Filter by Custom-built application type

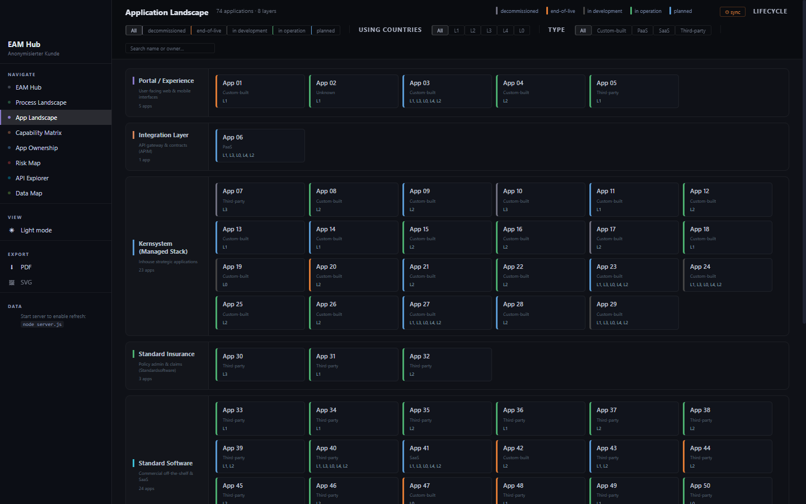(611, 31)
